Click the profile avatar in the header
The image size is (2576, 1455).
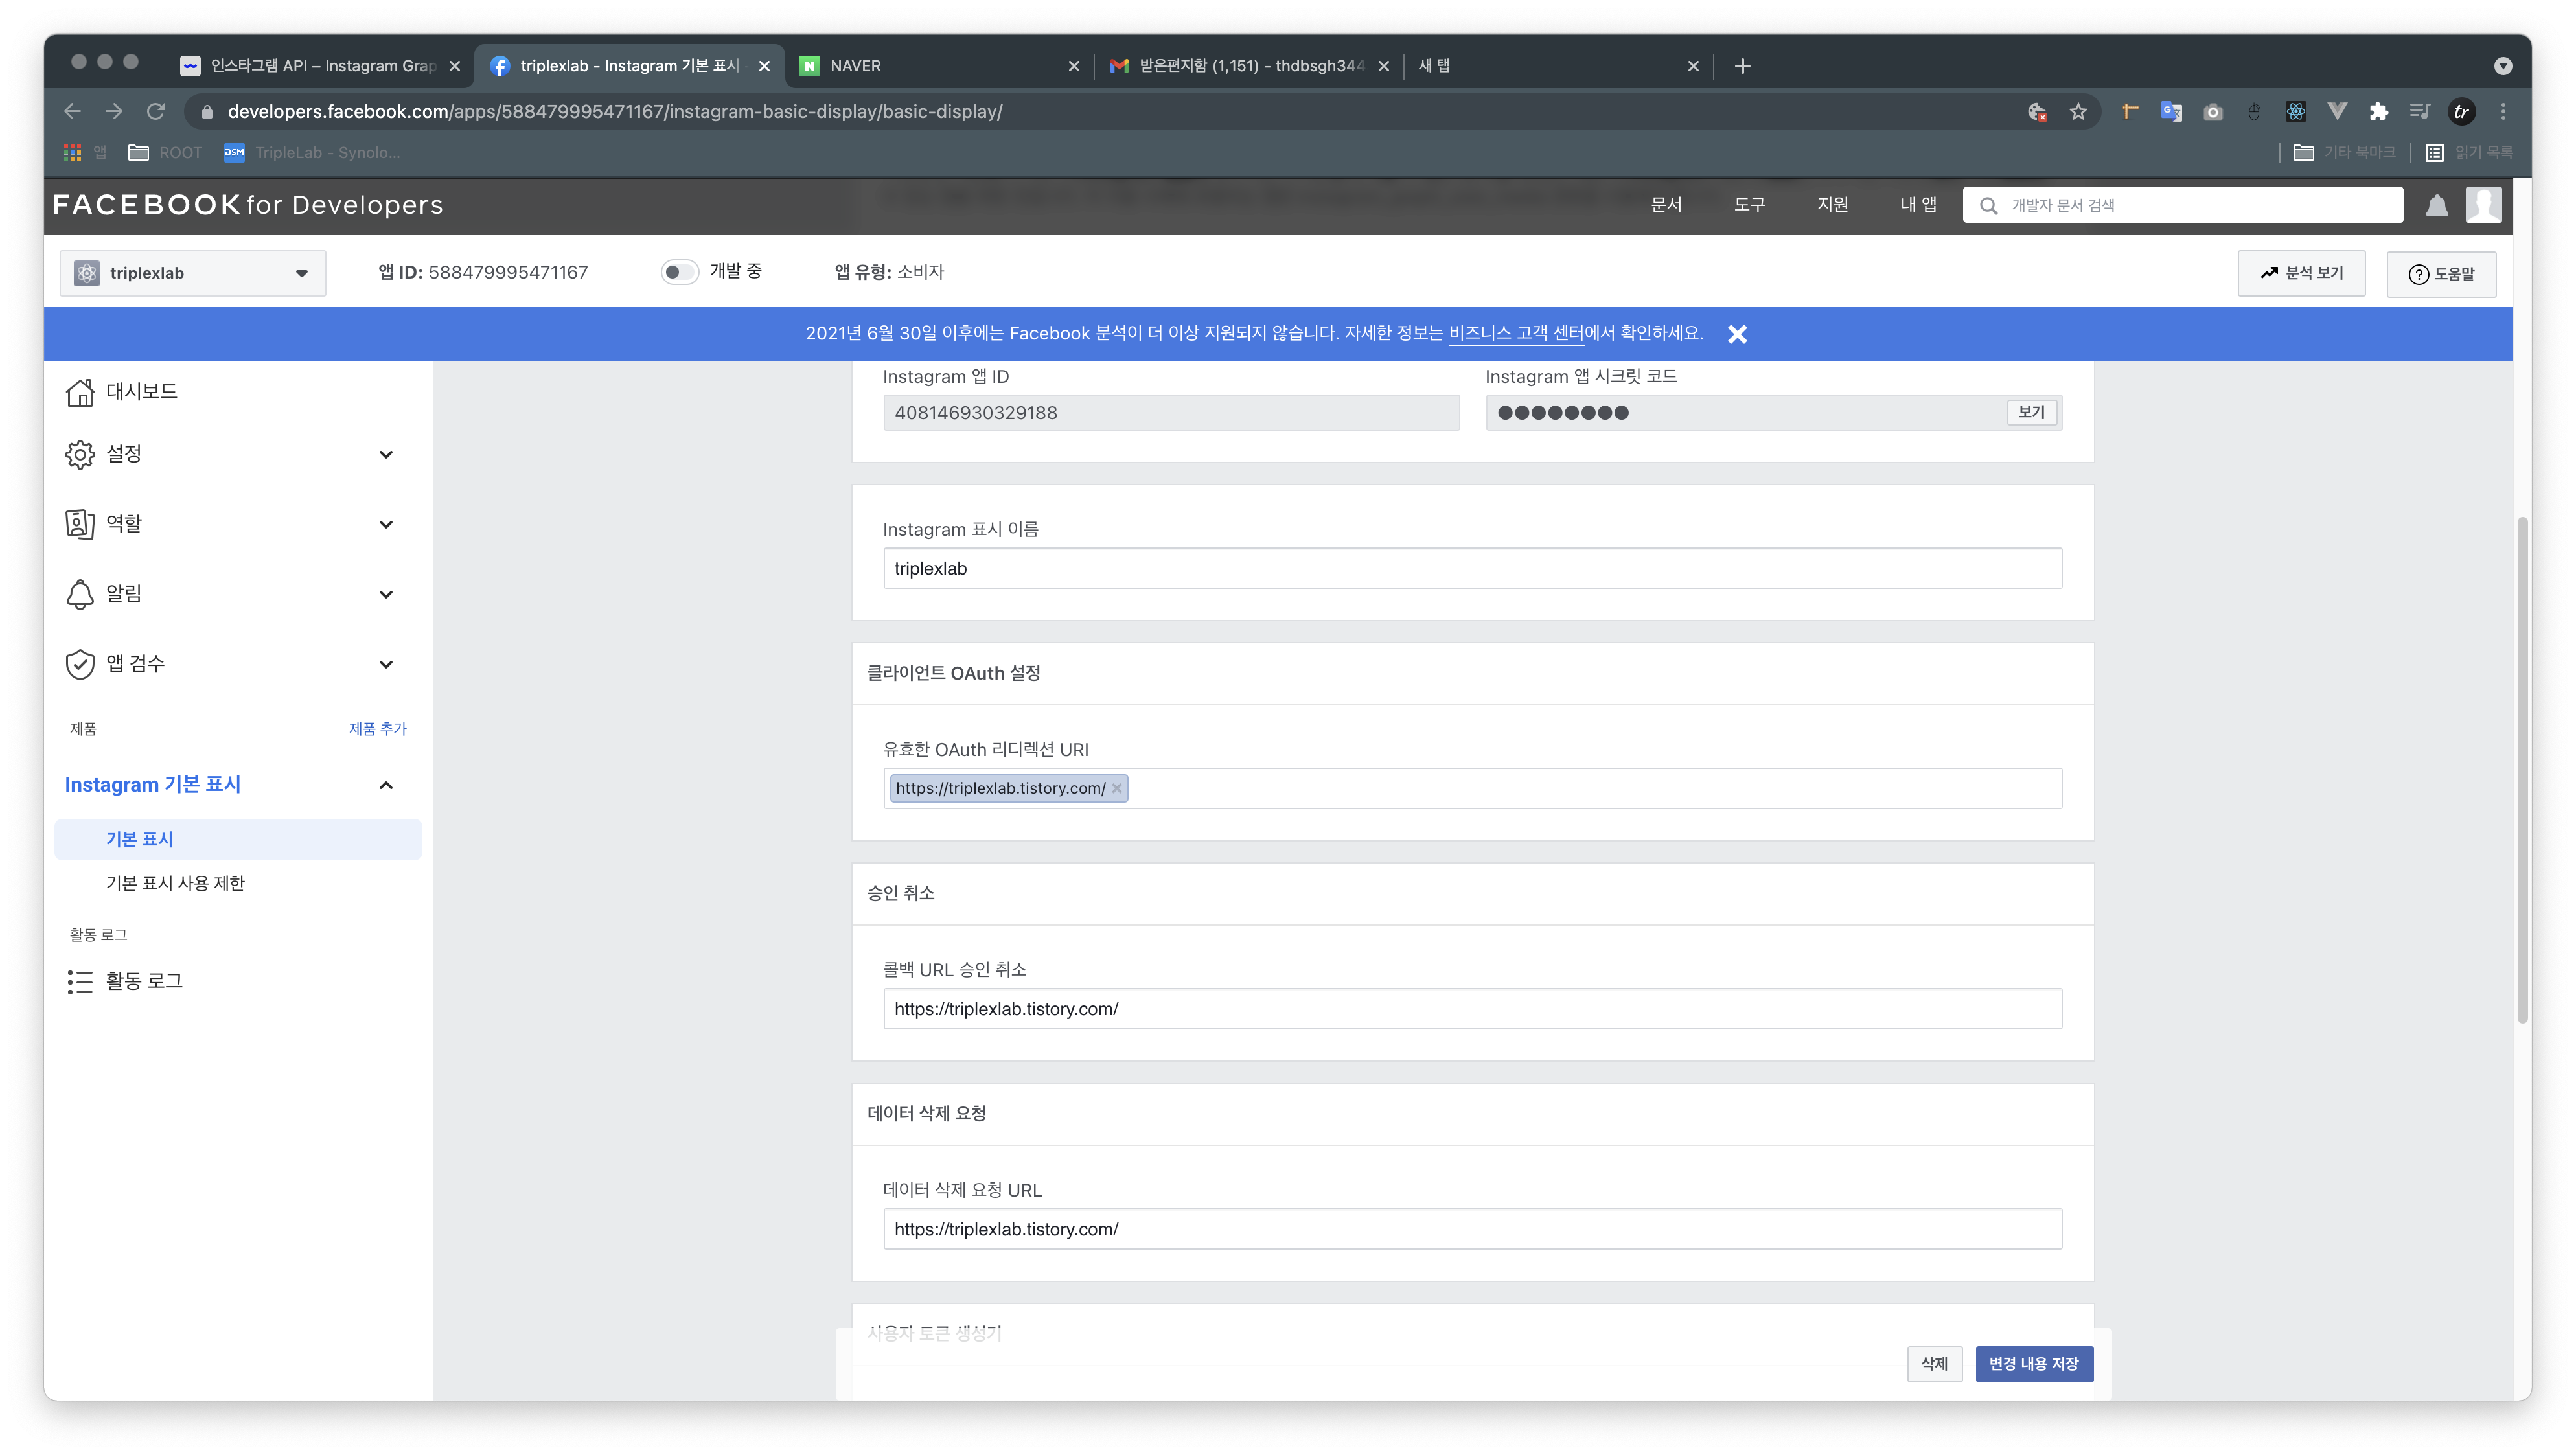click(x=2483, y=205)
